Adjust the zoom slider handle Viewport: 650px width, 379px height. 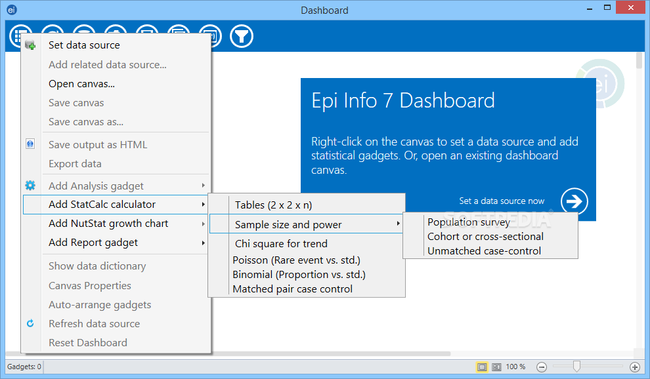(x=576, y=367)
